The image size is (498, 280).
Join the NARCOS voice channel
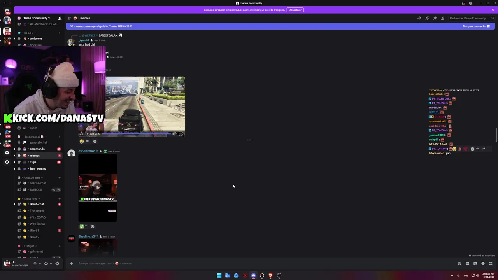click(39, 190)
